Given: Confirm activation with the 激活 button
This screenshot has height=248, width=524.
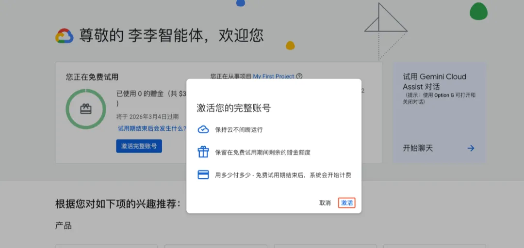Looking at the screenshot, I should [x=346, y=203].
